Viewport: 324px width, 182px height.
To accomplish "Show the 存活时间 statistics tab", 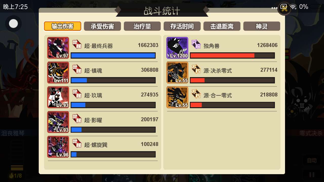I will (182, 26).
